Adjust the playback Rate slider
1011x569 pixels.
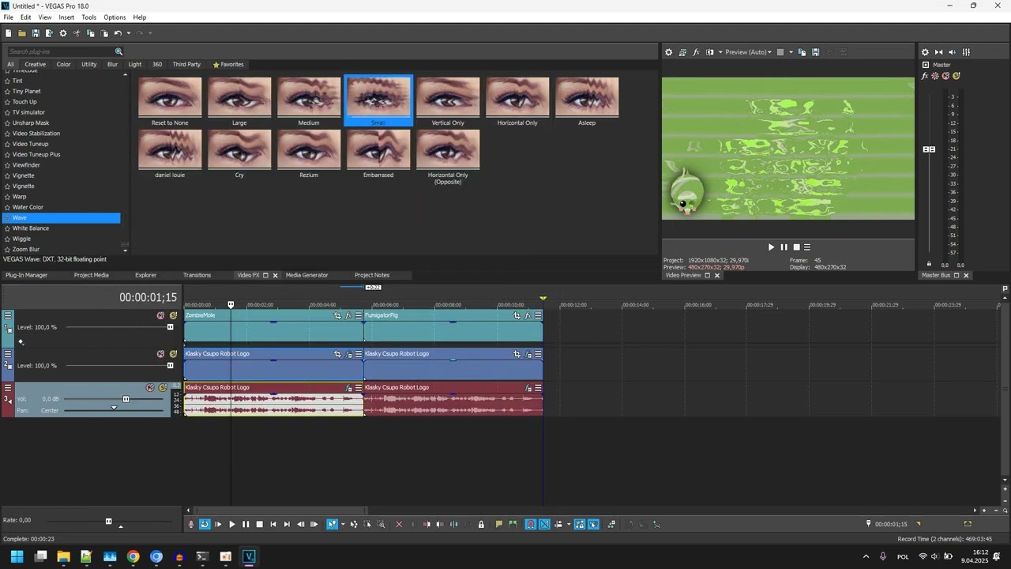pyautogui.click(x=108, y=521)
